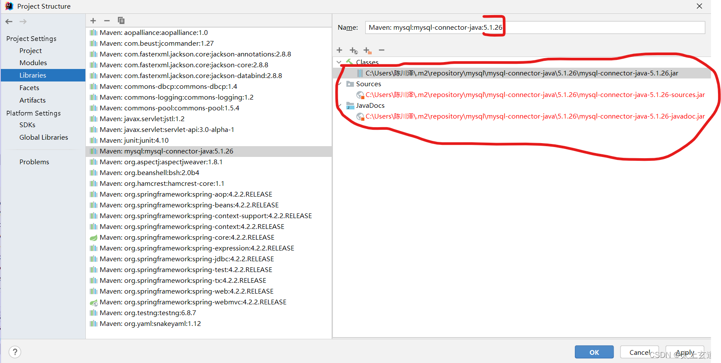Select Maven spring-aop:4.2.2.RELEASE library
The image size is (721, 363).
pyautogui.click(x=186, y=194)
